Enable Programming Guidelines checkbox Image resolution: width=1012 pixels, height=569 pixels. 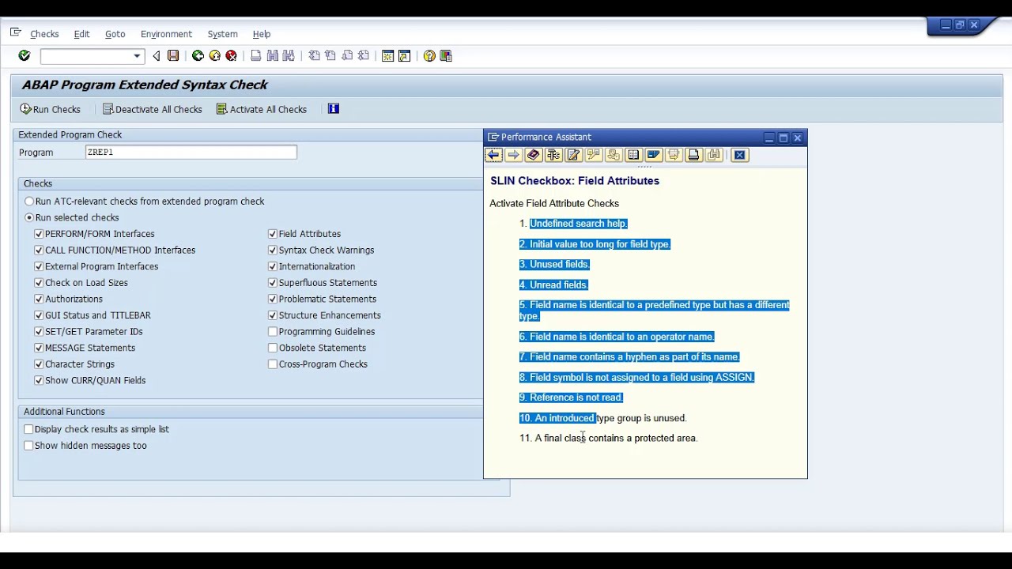click(273, 332)
